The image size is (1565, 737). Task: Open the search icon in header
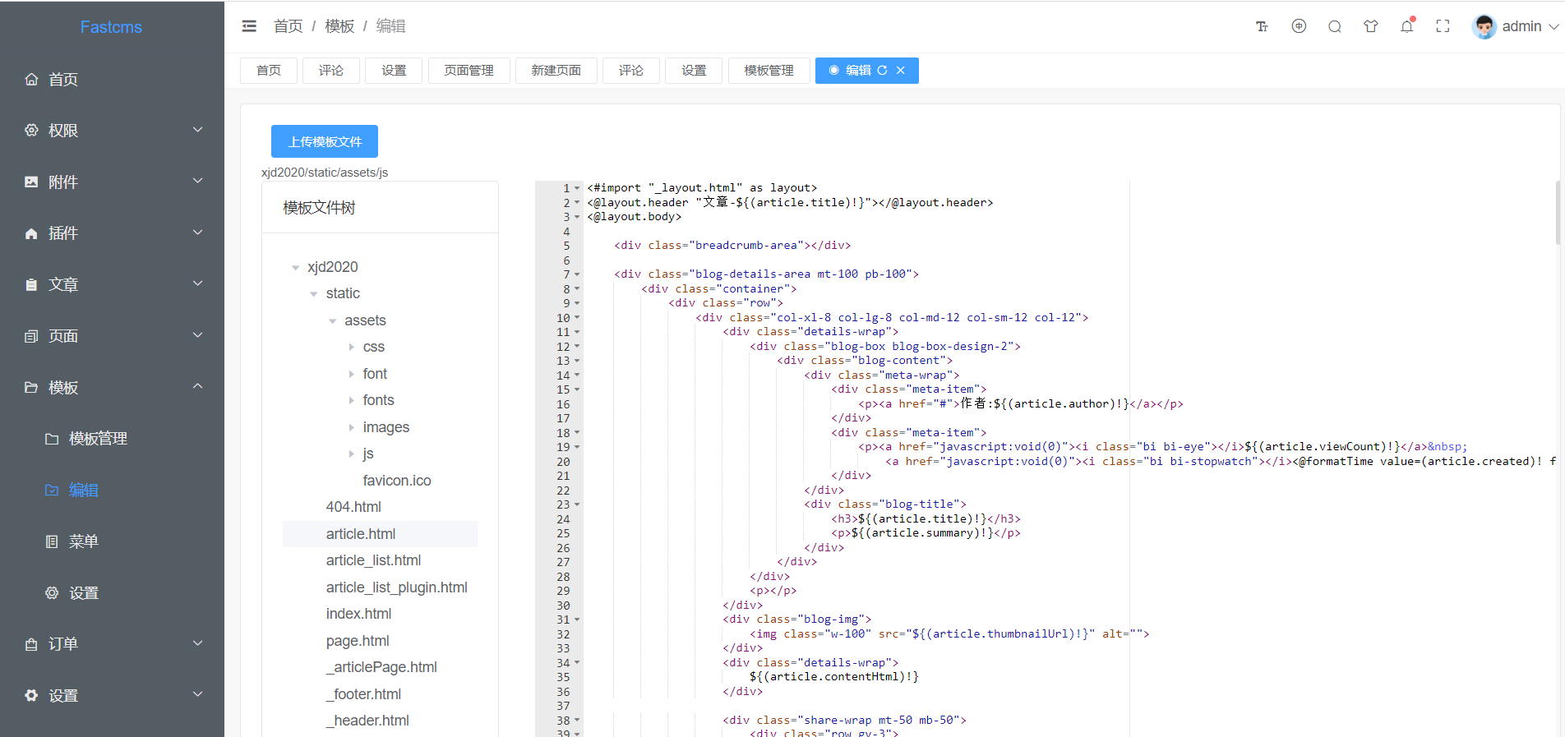tap(1335, 26)
